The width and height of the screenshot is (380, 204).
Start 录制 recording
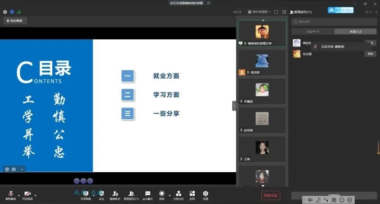(162, 195)
